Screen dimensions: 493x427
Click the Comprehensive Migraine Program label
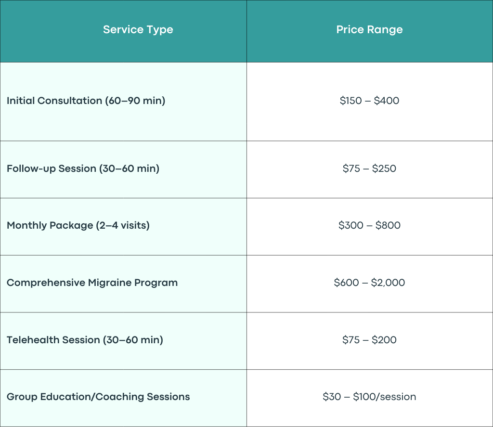coord(92,283)
